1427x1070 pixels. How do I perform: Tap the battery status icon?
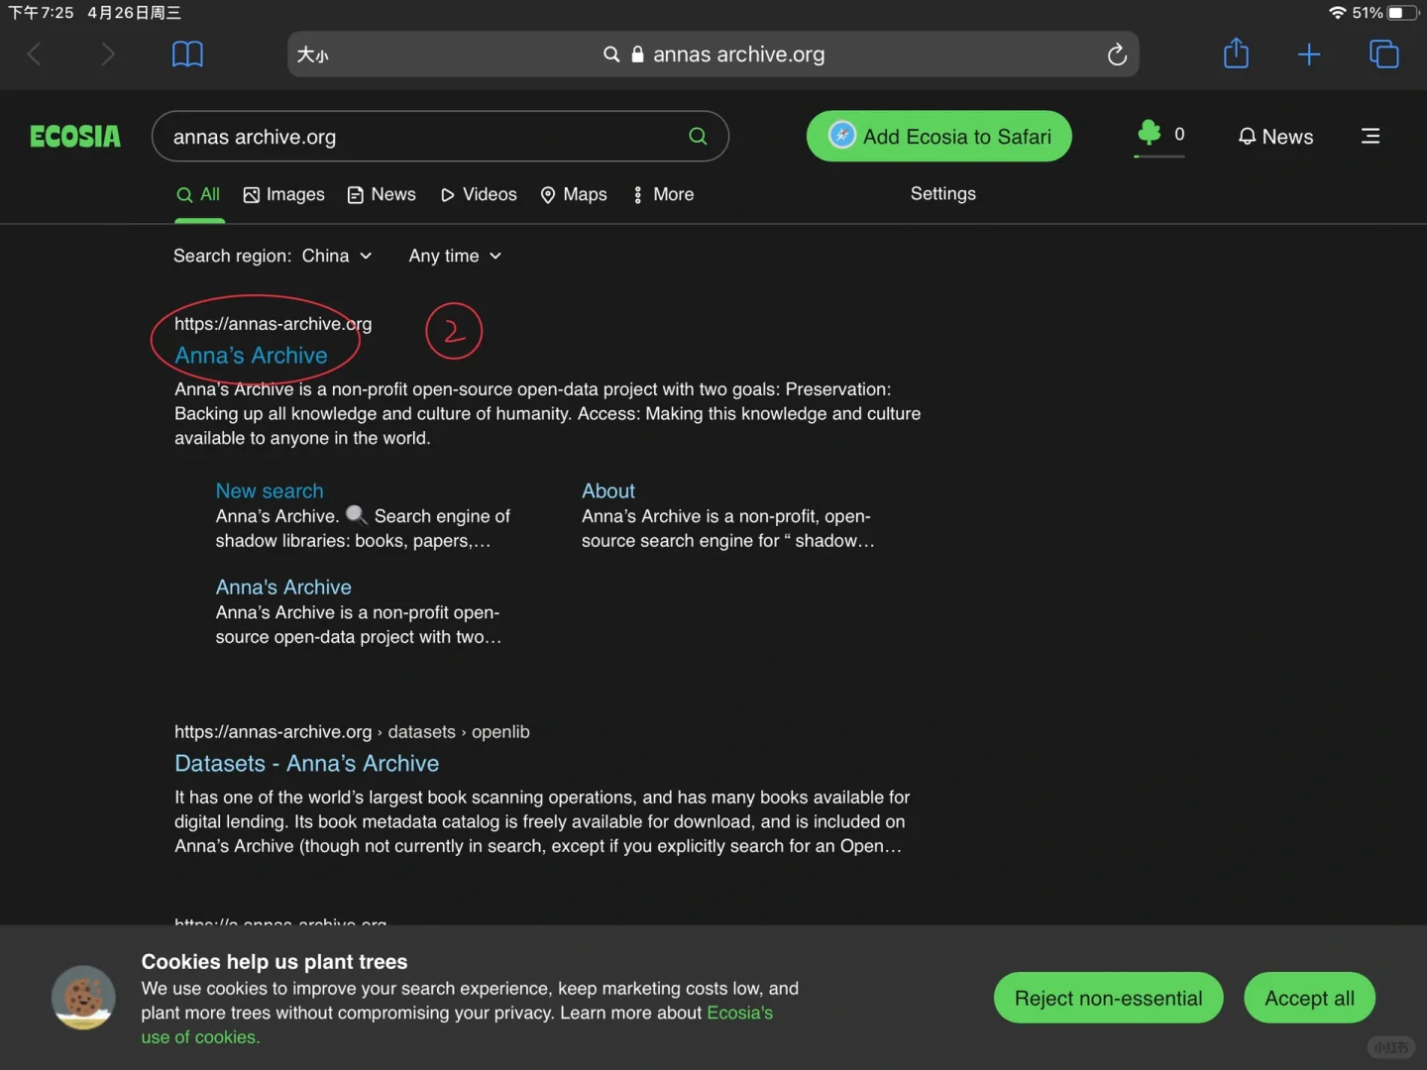[1402, 13]
